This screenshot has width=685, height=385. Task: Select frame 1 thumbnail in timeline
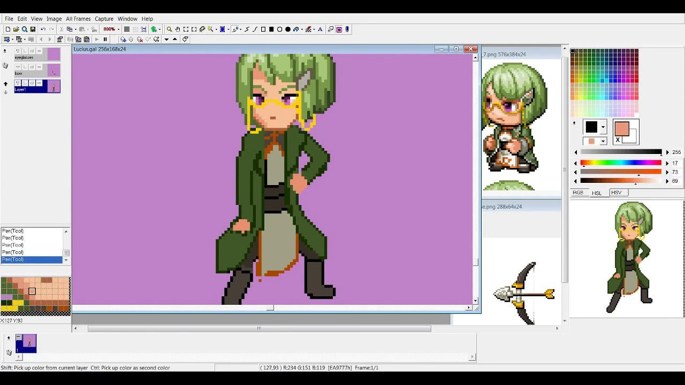click(x=26, y=343)
